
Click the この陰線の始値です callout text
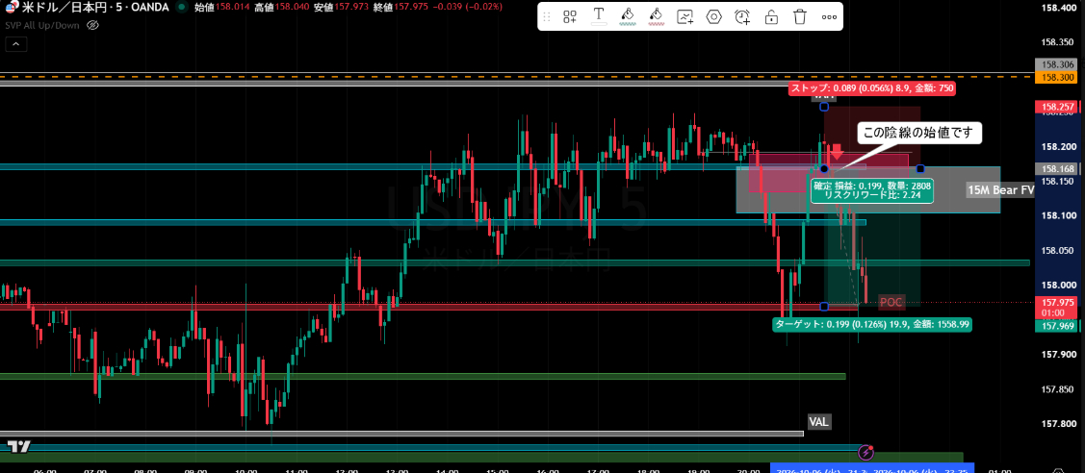click(919, 134)
